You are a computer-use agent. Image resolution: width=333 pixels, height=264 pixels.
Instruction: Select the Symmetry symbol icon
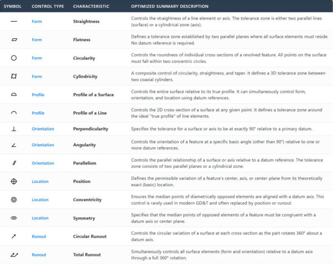click(14, 218)
